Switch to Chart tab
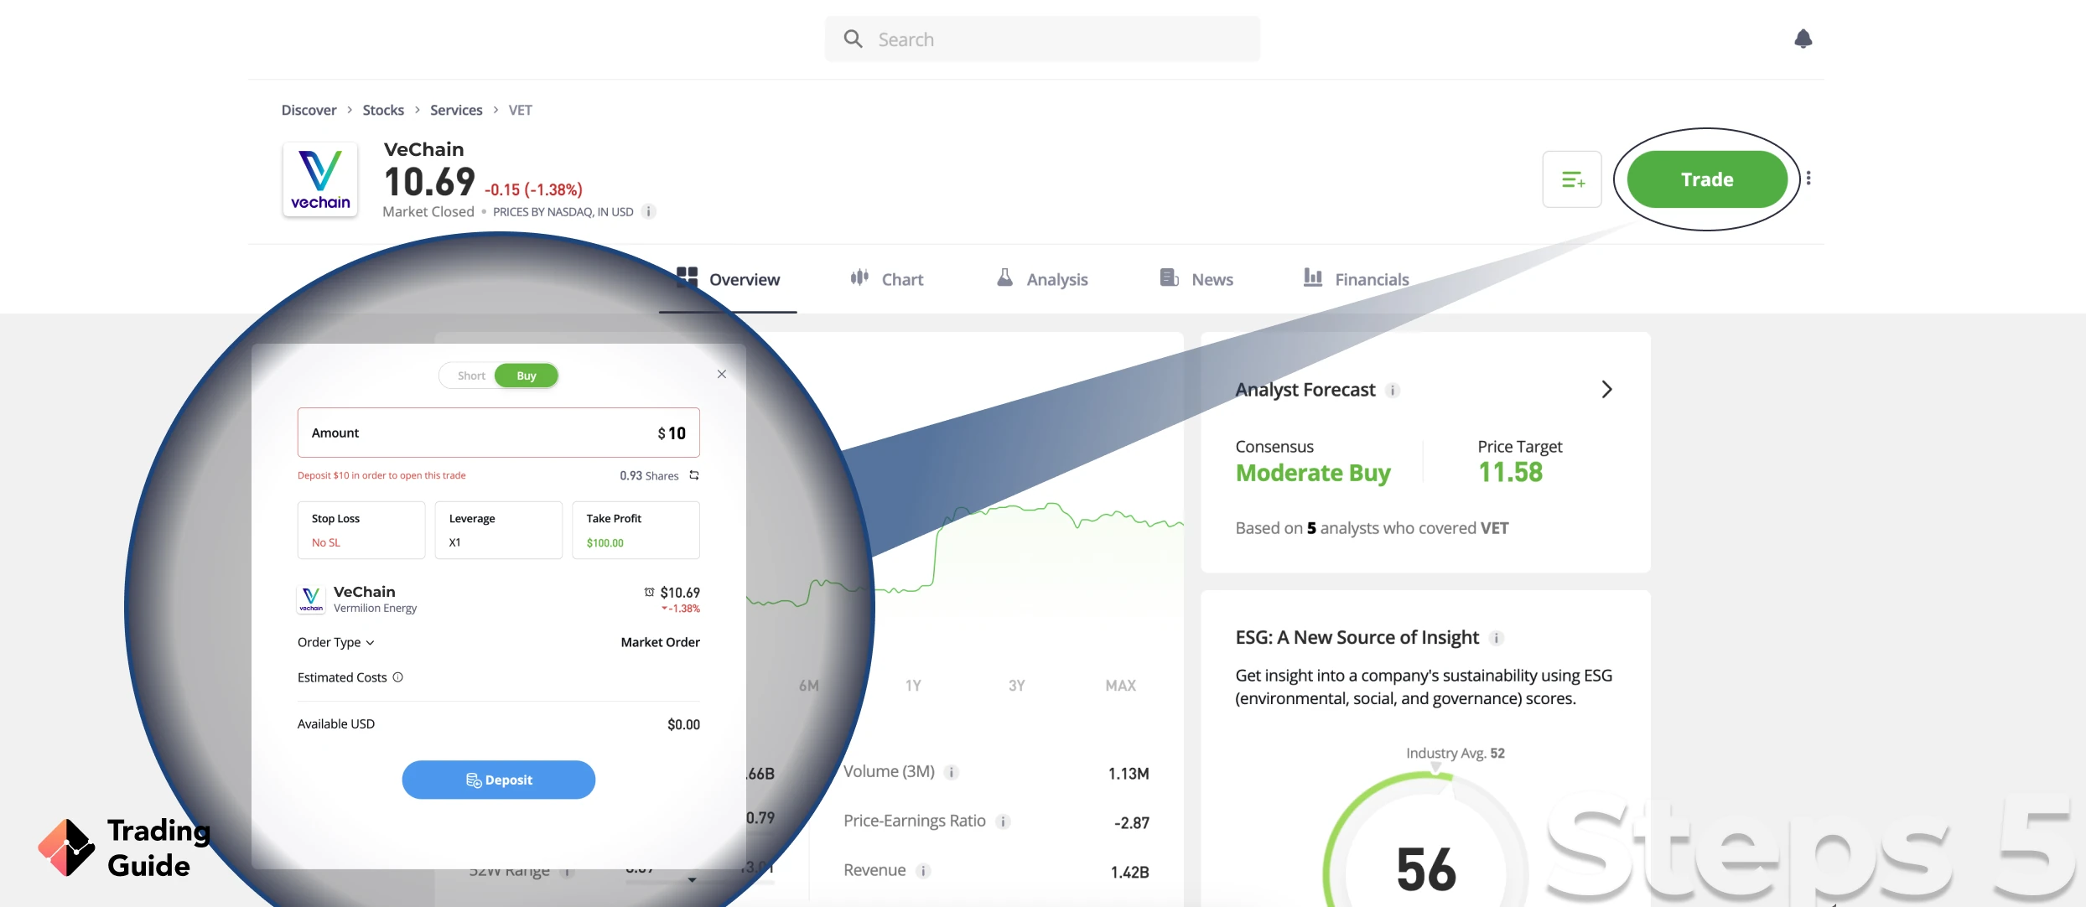This screenshot has height=907, width=2086. (886, 279)
